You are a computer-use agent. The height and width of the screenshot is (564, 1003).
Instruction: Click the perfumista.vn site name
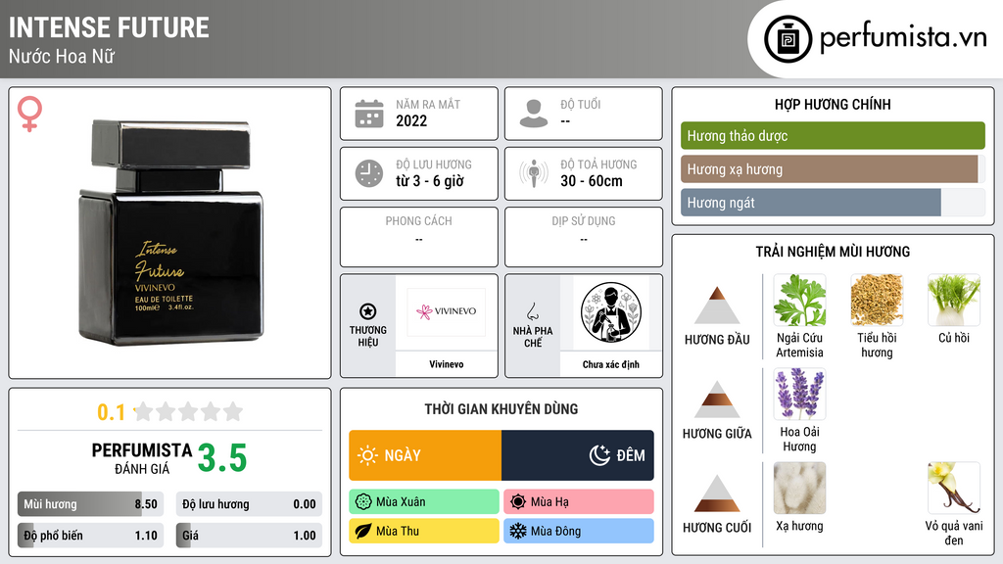[903, 38]
